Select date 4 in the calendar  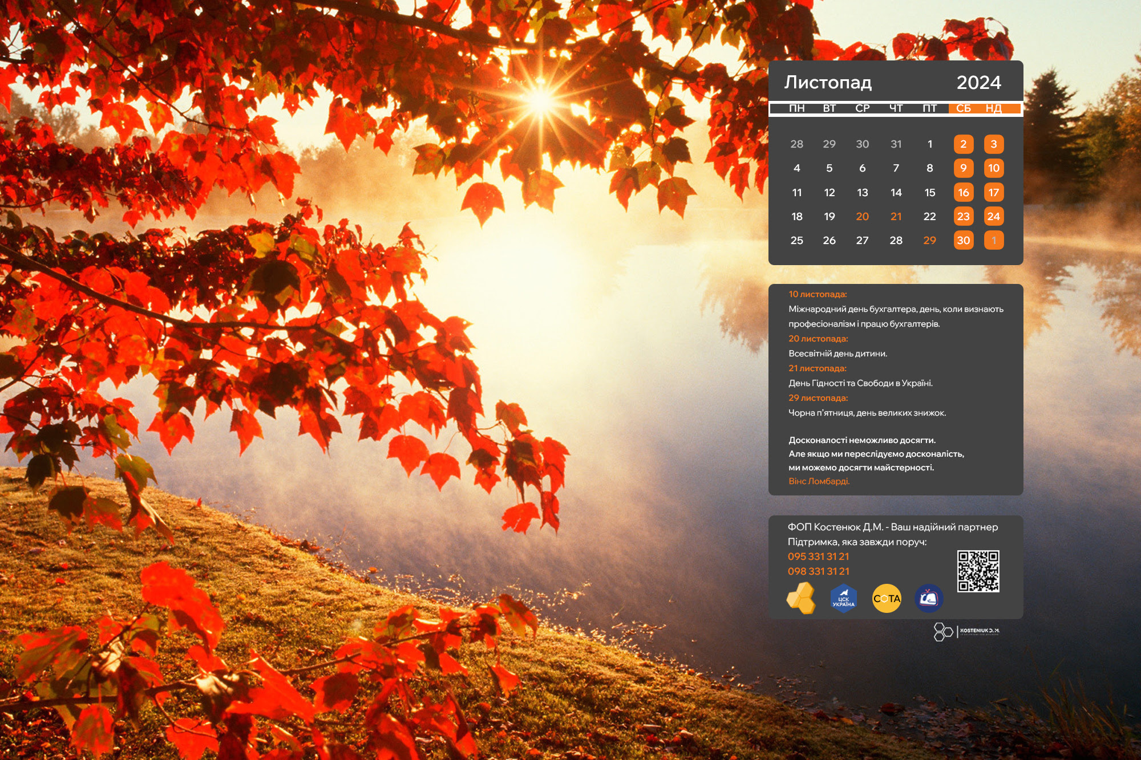pyautogui.click(x=797, y=168)
